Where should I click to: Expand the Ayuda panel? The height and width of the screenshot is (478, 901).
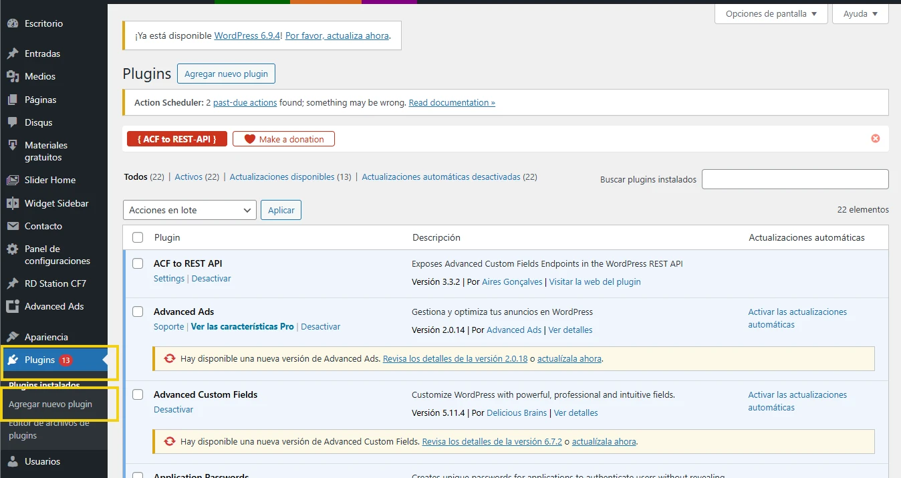860,13
